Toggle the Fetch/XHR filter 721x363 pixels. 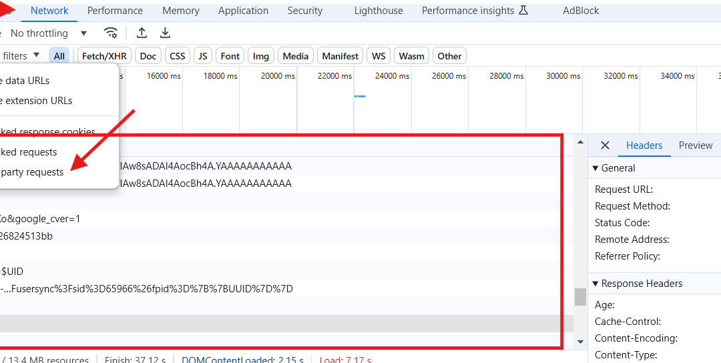click(103, 56)
